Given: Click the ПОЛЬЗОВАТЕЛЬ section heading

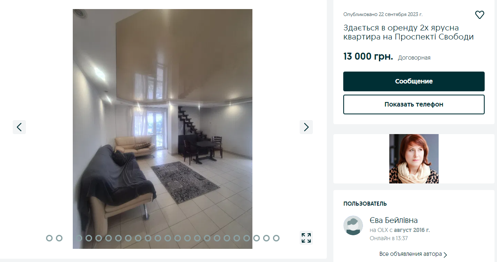Looking at the screenshot, I should click(365, 204).
